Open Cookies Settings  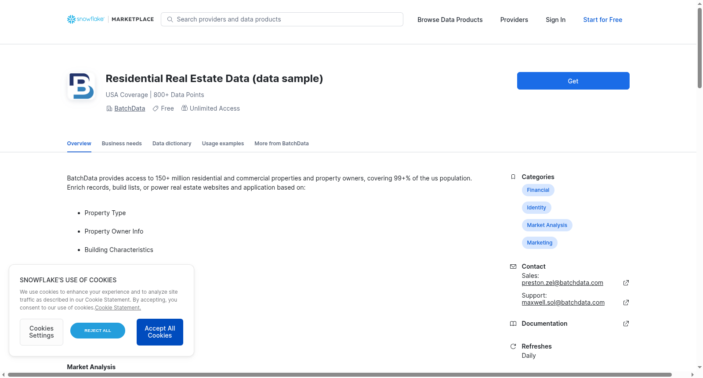tap(41, 332)
